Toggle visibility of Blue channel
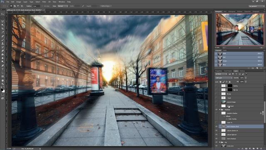 (216, 65)
